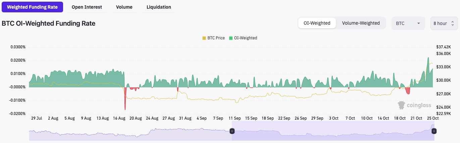Click the right range slider handle
Image resolution: width=460 pixels, height=143 pixels.
434,131
